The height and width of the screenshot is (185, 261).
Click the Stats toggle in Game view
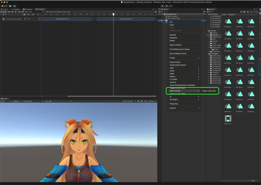pyautogui.click(x=146, y=101)
